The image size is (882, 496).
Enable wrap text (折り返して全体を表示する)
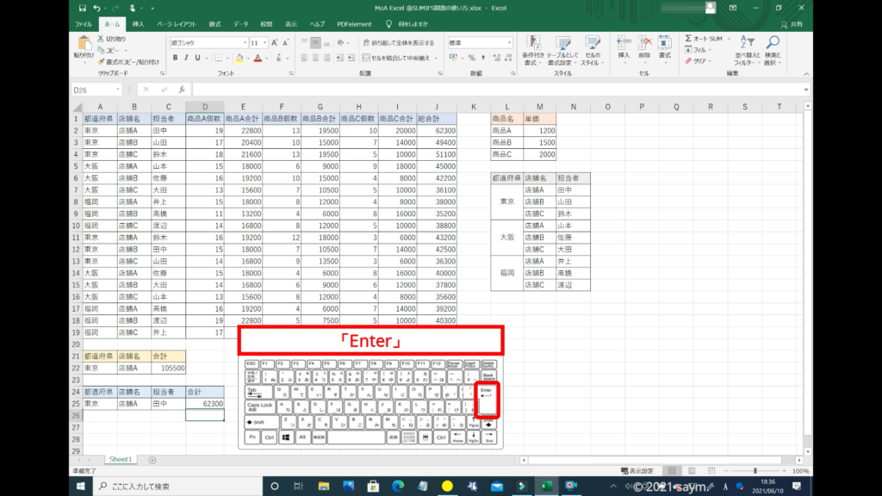point(397,42)
